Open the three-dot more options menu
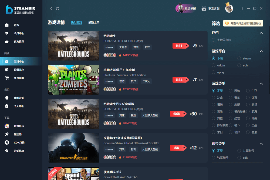Image resolution: width=270 pixels, height=180 pixels. [x=242, y=9]
